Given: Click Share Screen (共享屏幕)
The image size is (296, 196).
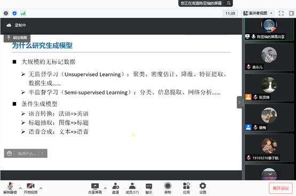Looking at the screenshot, I should point(95,189).
